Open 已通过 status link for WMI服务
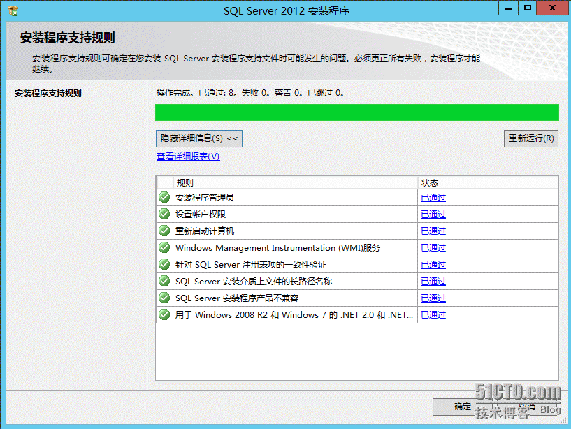 pos(433,247)
